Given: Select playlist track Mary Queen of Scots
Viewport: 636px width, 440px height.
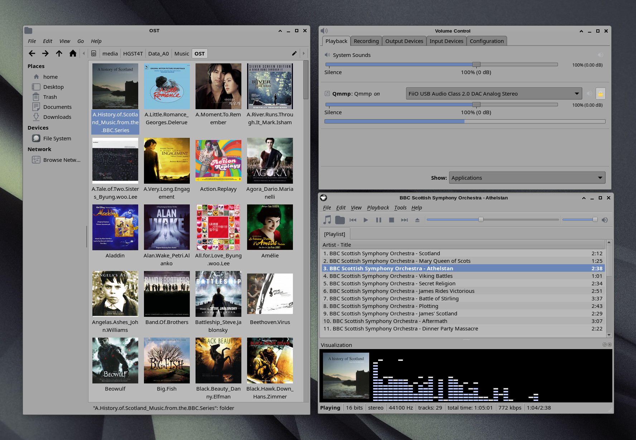Looking at the screenshot, I should coord(462,261).
